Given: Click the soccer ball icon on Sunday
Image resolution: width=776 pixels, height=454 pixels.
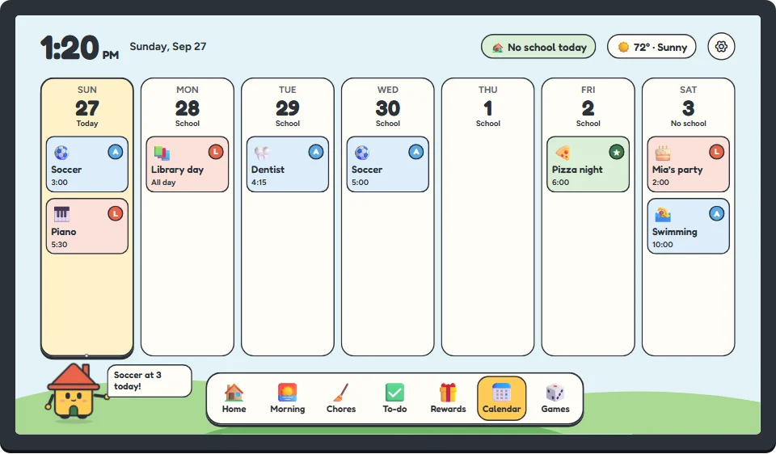Looking at the screenshot, I should coord(61,153).
